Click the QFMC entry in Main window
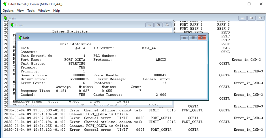 tap(226, 52)
